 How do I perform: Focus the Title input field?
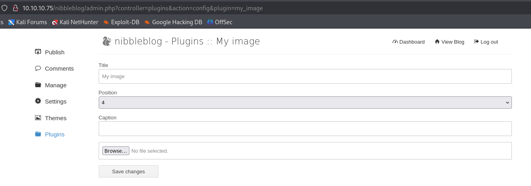(305, 76)
